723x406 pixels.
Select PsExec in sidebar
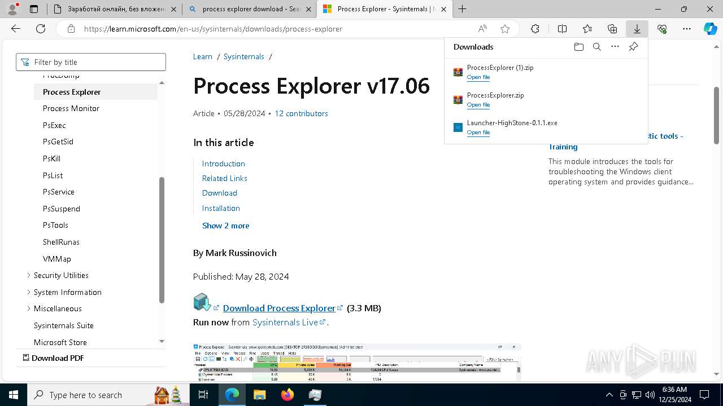point(54,125)
